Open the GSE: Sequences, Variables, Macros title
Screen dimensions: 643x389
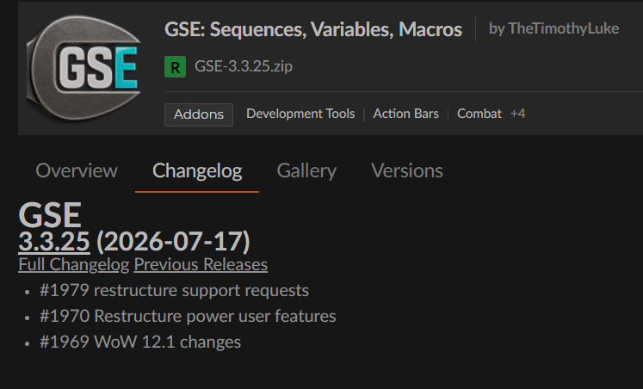pyautogui.click(x=313, y=29)
